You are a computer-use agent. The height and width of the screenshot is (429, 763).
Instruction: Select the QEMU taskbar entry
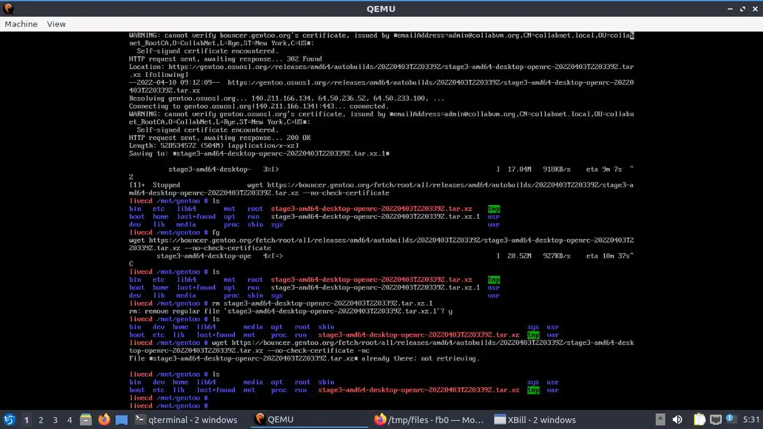click(x=310, y=419)
